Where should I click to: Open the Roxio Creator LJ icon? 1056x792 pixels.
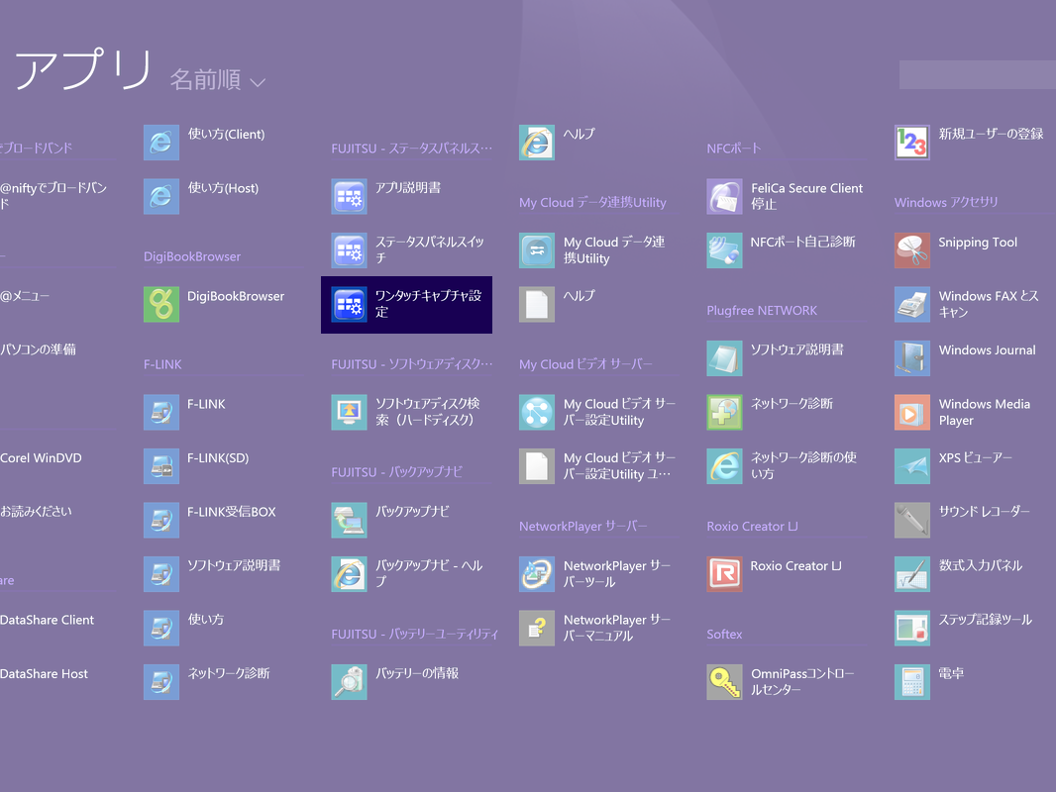pos(724,574)
